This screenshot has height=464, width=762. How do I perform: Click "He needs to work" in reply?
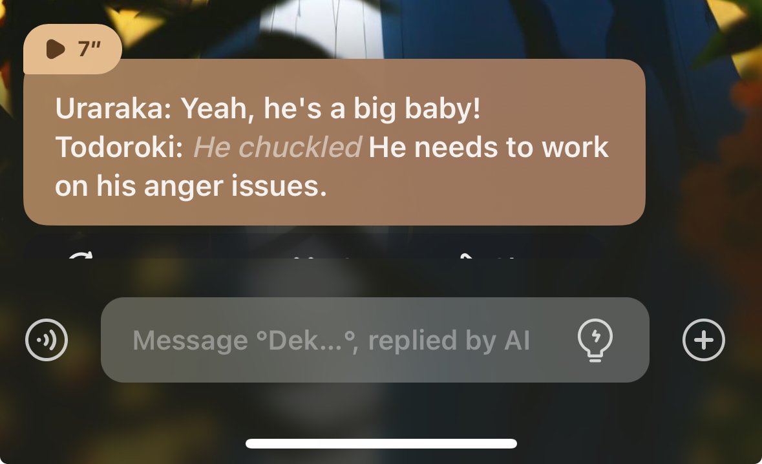[x=489, y=147]
